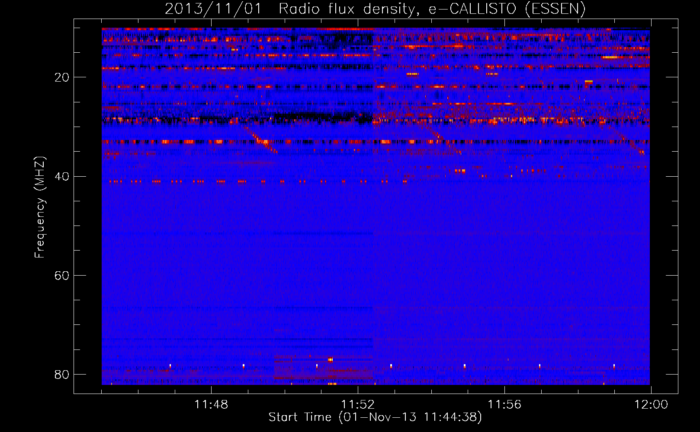Click the 60 MHz frequency tick label
The image size is (700, 432).
[62, 275]
